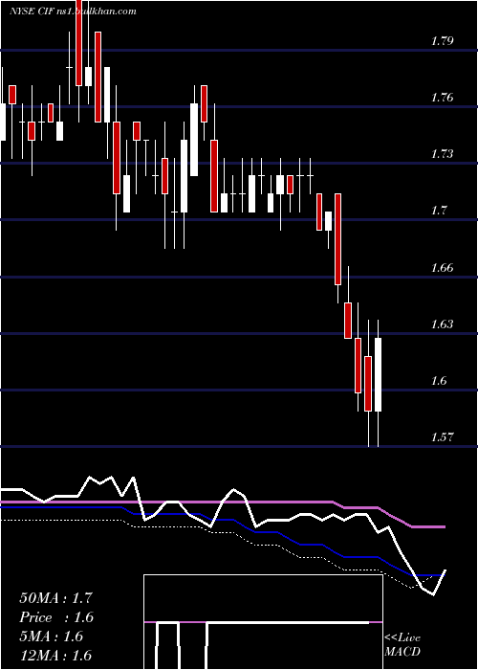Image resolution: width=478 pixels, height=670 pixels.
Task: Click the 1.7 price axis label
Action: 438,211
